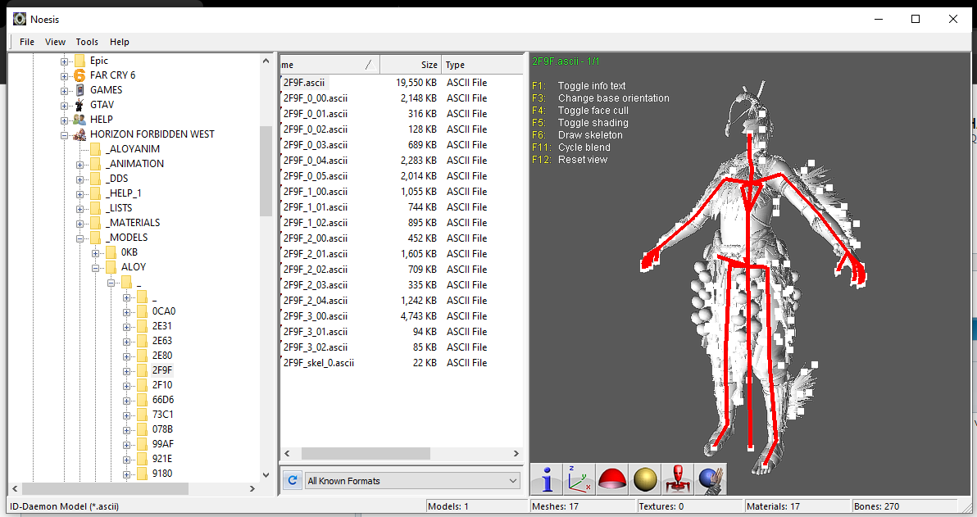977x517 pixels.
Task: Select the 9180 folder
Action: pyautogui.click(x=162, y=474)
